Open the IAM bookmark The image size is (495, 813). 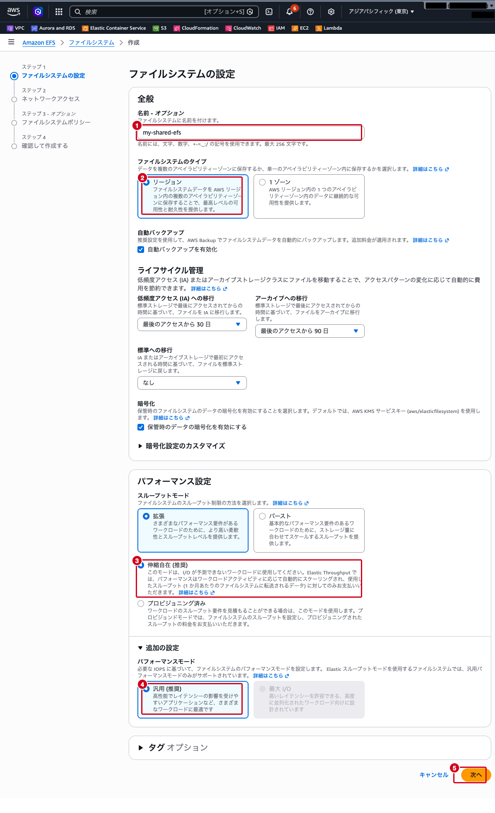(277, 28)
